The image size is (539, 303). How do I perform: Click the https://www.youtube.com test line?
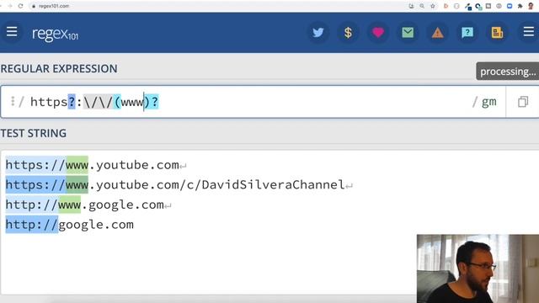pos(92,165)
